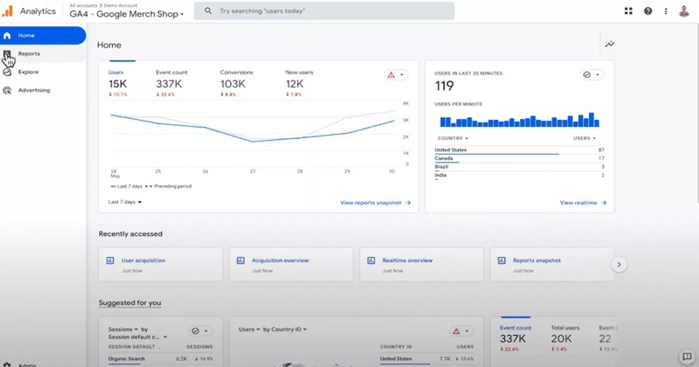Open the Insights chart icon beside Home
The height and width of the screenshot is (367, 699).
(x=609, y=44)
